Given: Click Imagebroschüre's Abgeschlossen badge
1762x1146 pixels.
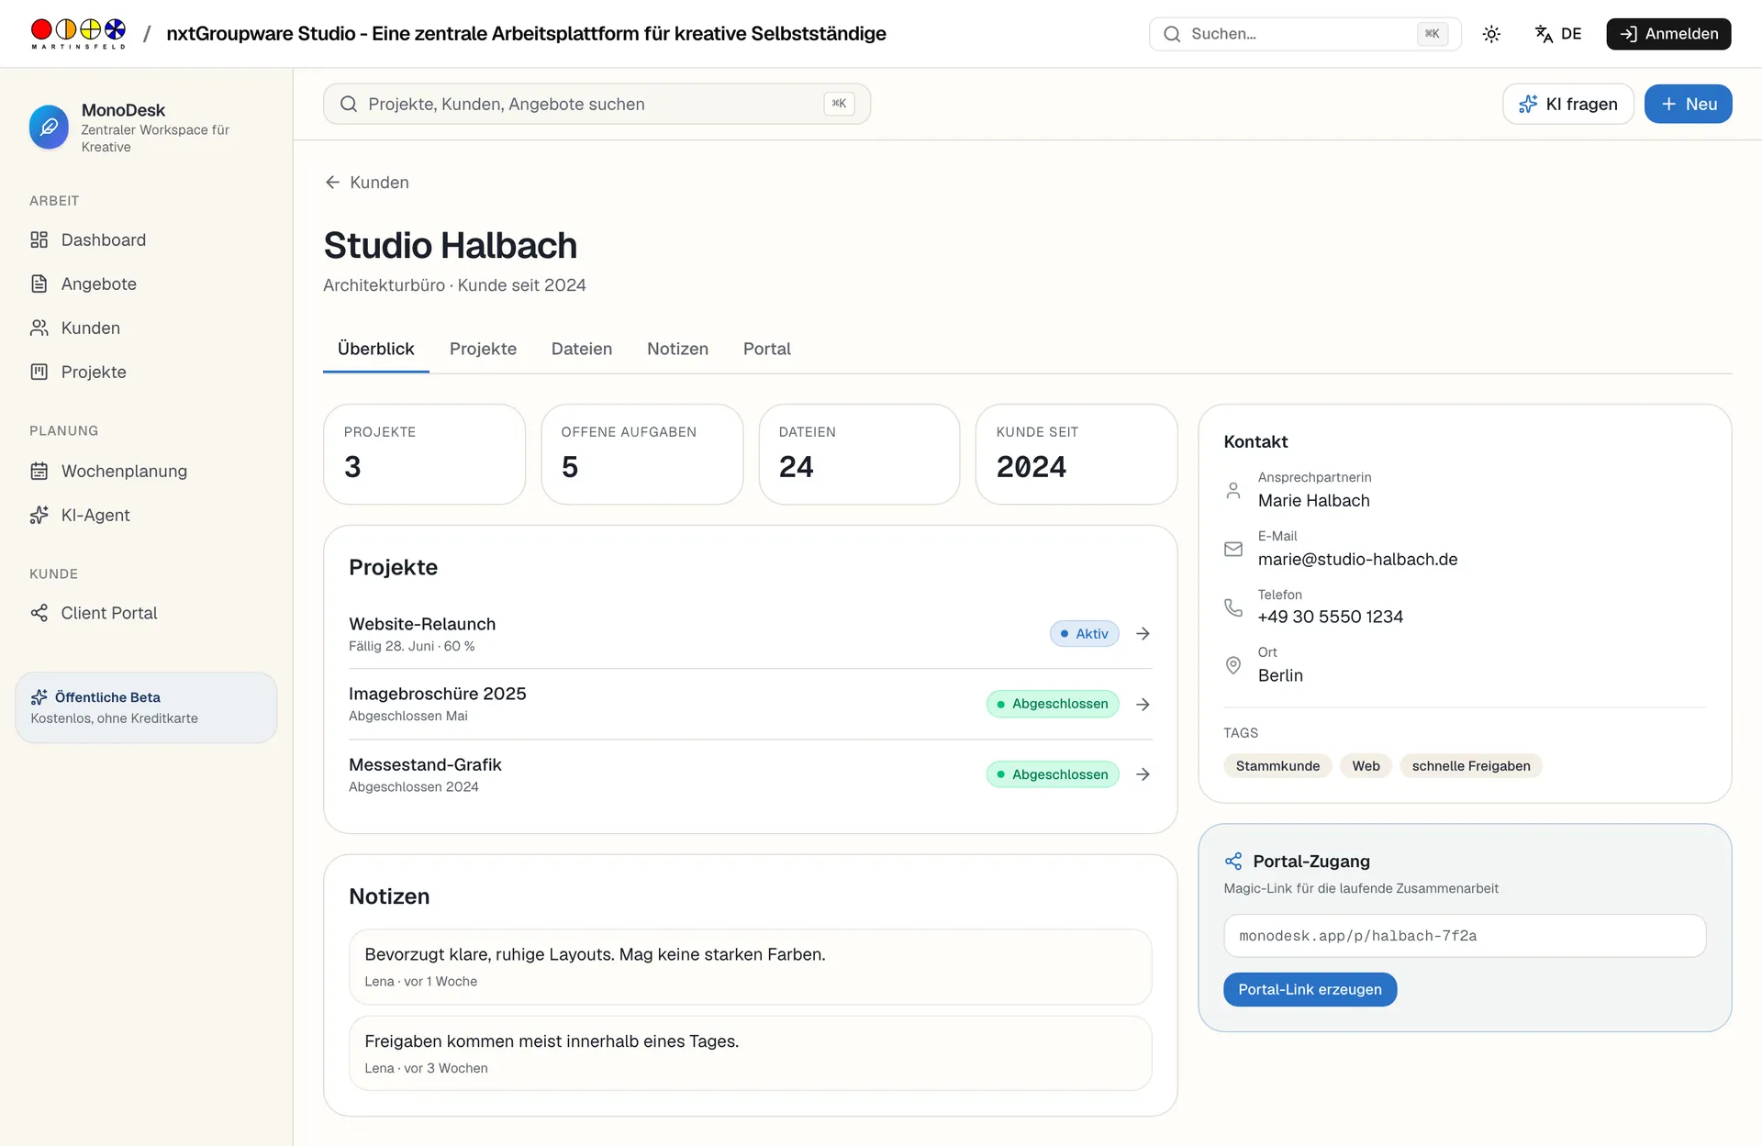Looking at the screenshot, I should 1053,704.
